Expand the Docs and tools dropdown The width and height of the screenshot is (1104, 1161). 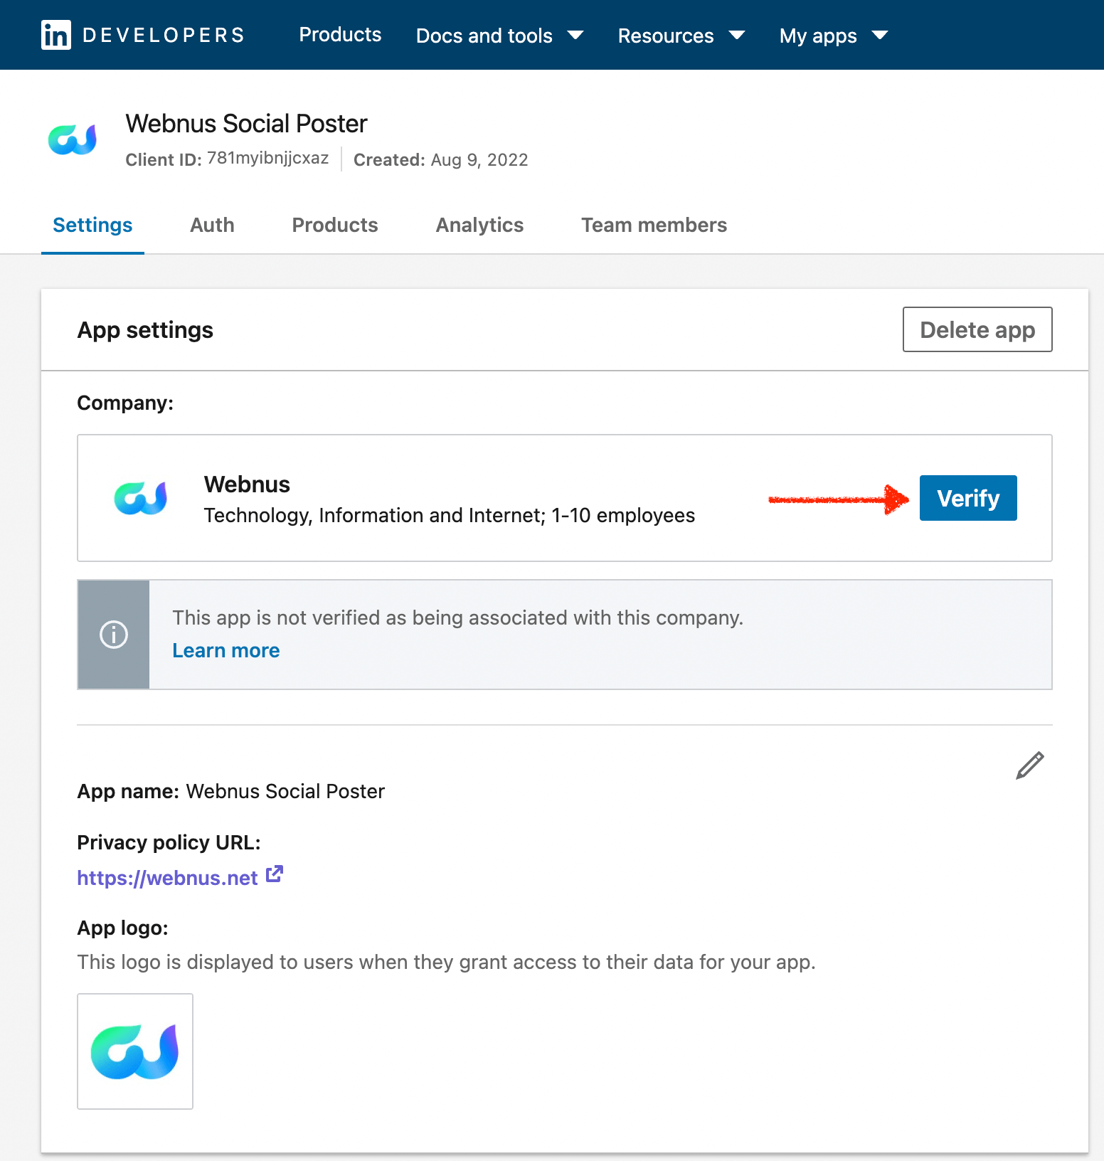point(499,36)
